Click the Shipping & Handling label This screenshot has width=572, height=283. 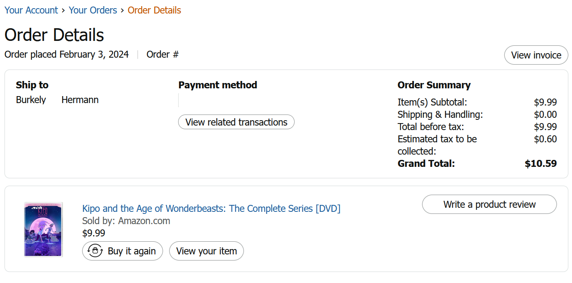pyautogui.click(x=440, y=115)
